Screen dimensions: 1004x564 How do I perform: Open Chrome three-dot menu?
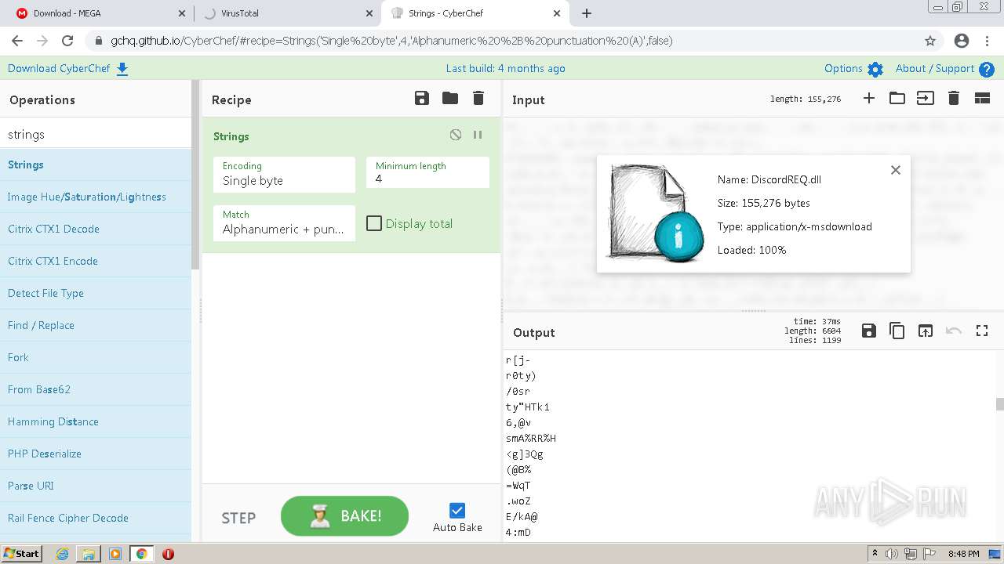(x=987, y=41)
